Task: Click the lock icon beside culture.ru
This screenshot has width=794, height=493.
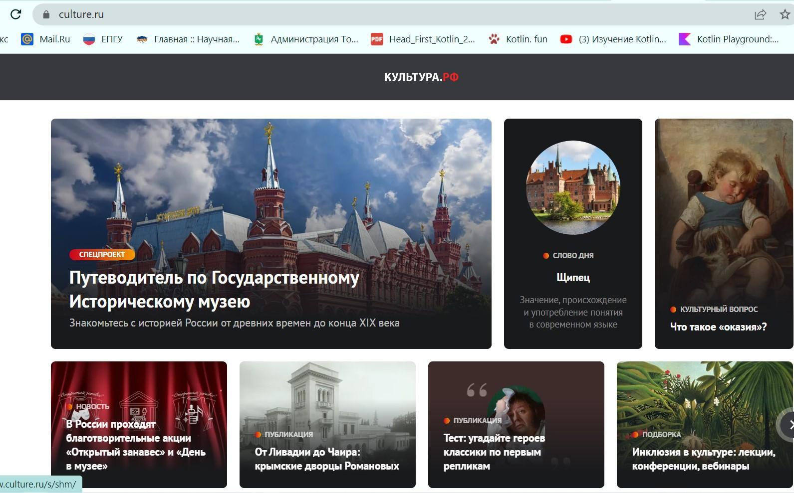Action: pos(46,14)
